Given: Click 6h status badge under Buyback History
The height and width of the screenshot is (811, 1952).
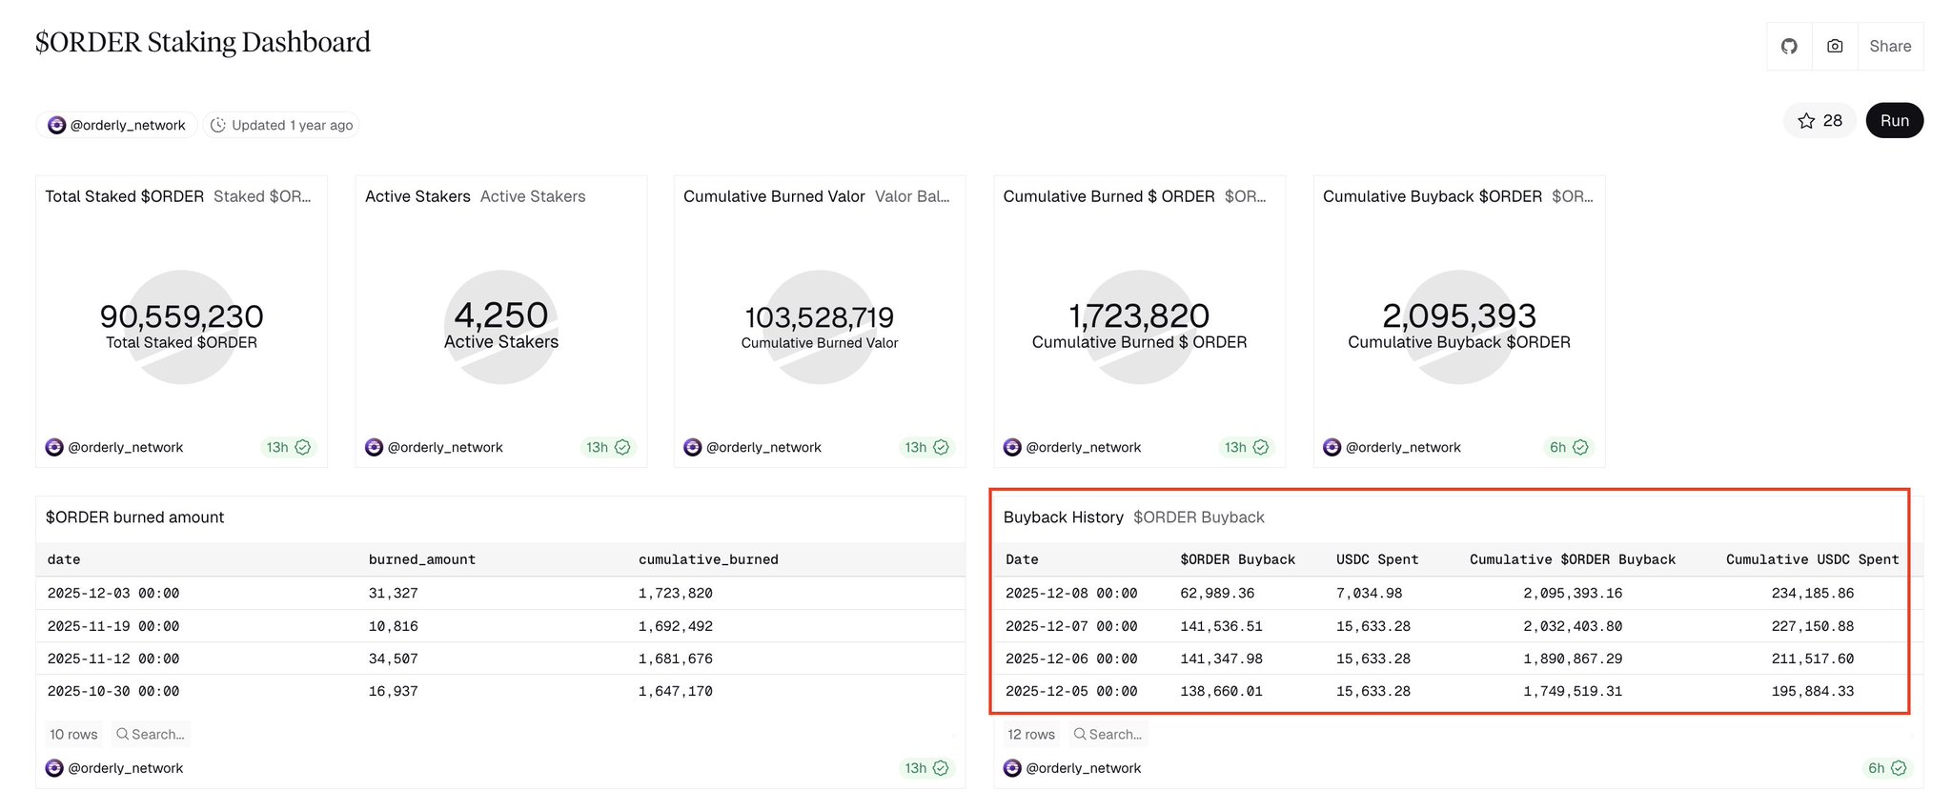Looking at the screenshot, I should (1886, 768).
